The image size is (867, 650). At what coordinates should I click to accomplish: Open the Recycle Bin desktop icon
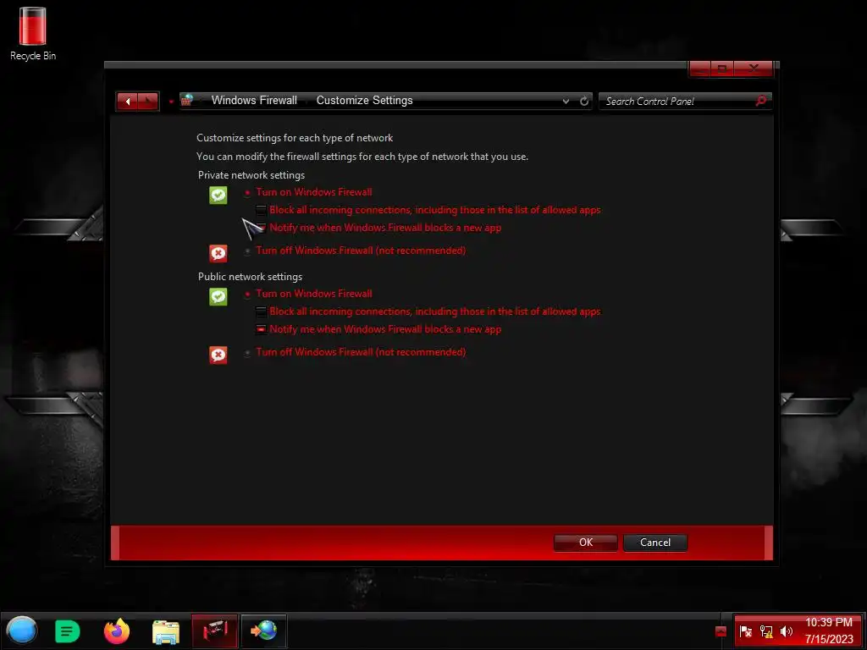coord(33,34)
